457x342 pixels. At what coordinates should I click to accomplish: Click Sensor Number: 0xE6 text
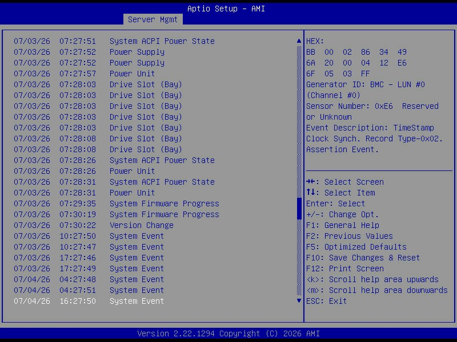coord(350,106)
